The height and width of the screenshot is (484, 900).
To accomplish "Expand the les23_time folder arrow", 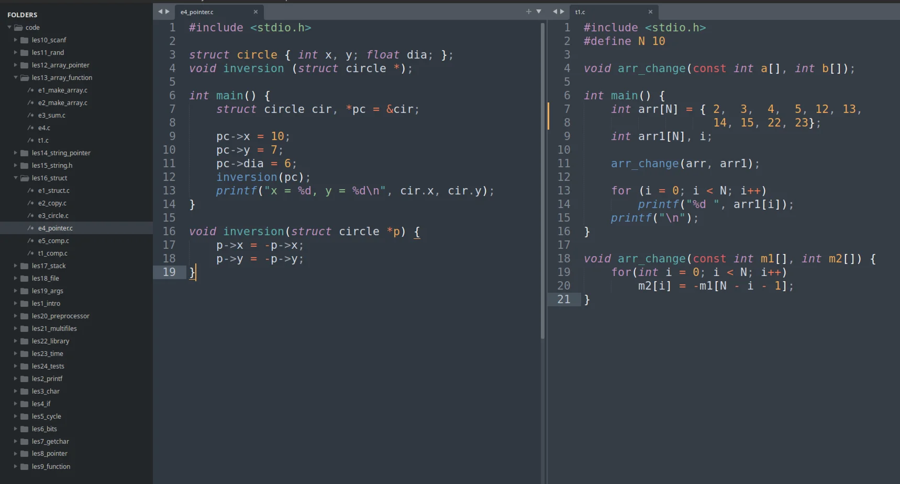I will click(x=16, y=354).
